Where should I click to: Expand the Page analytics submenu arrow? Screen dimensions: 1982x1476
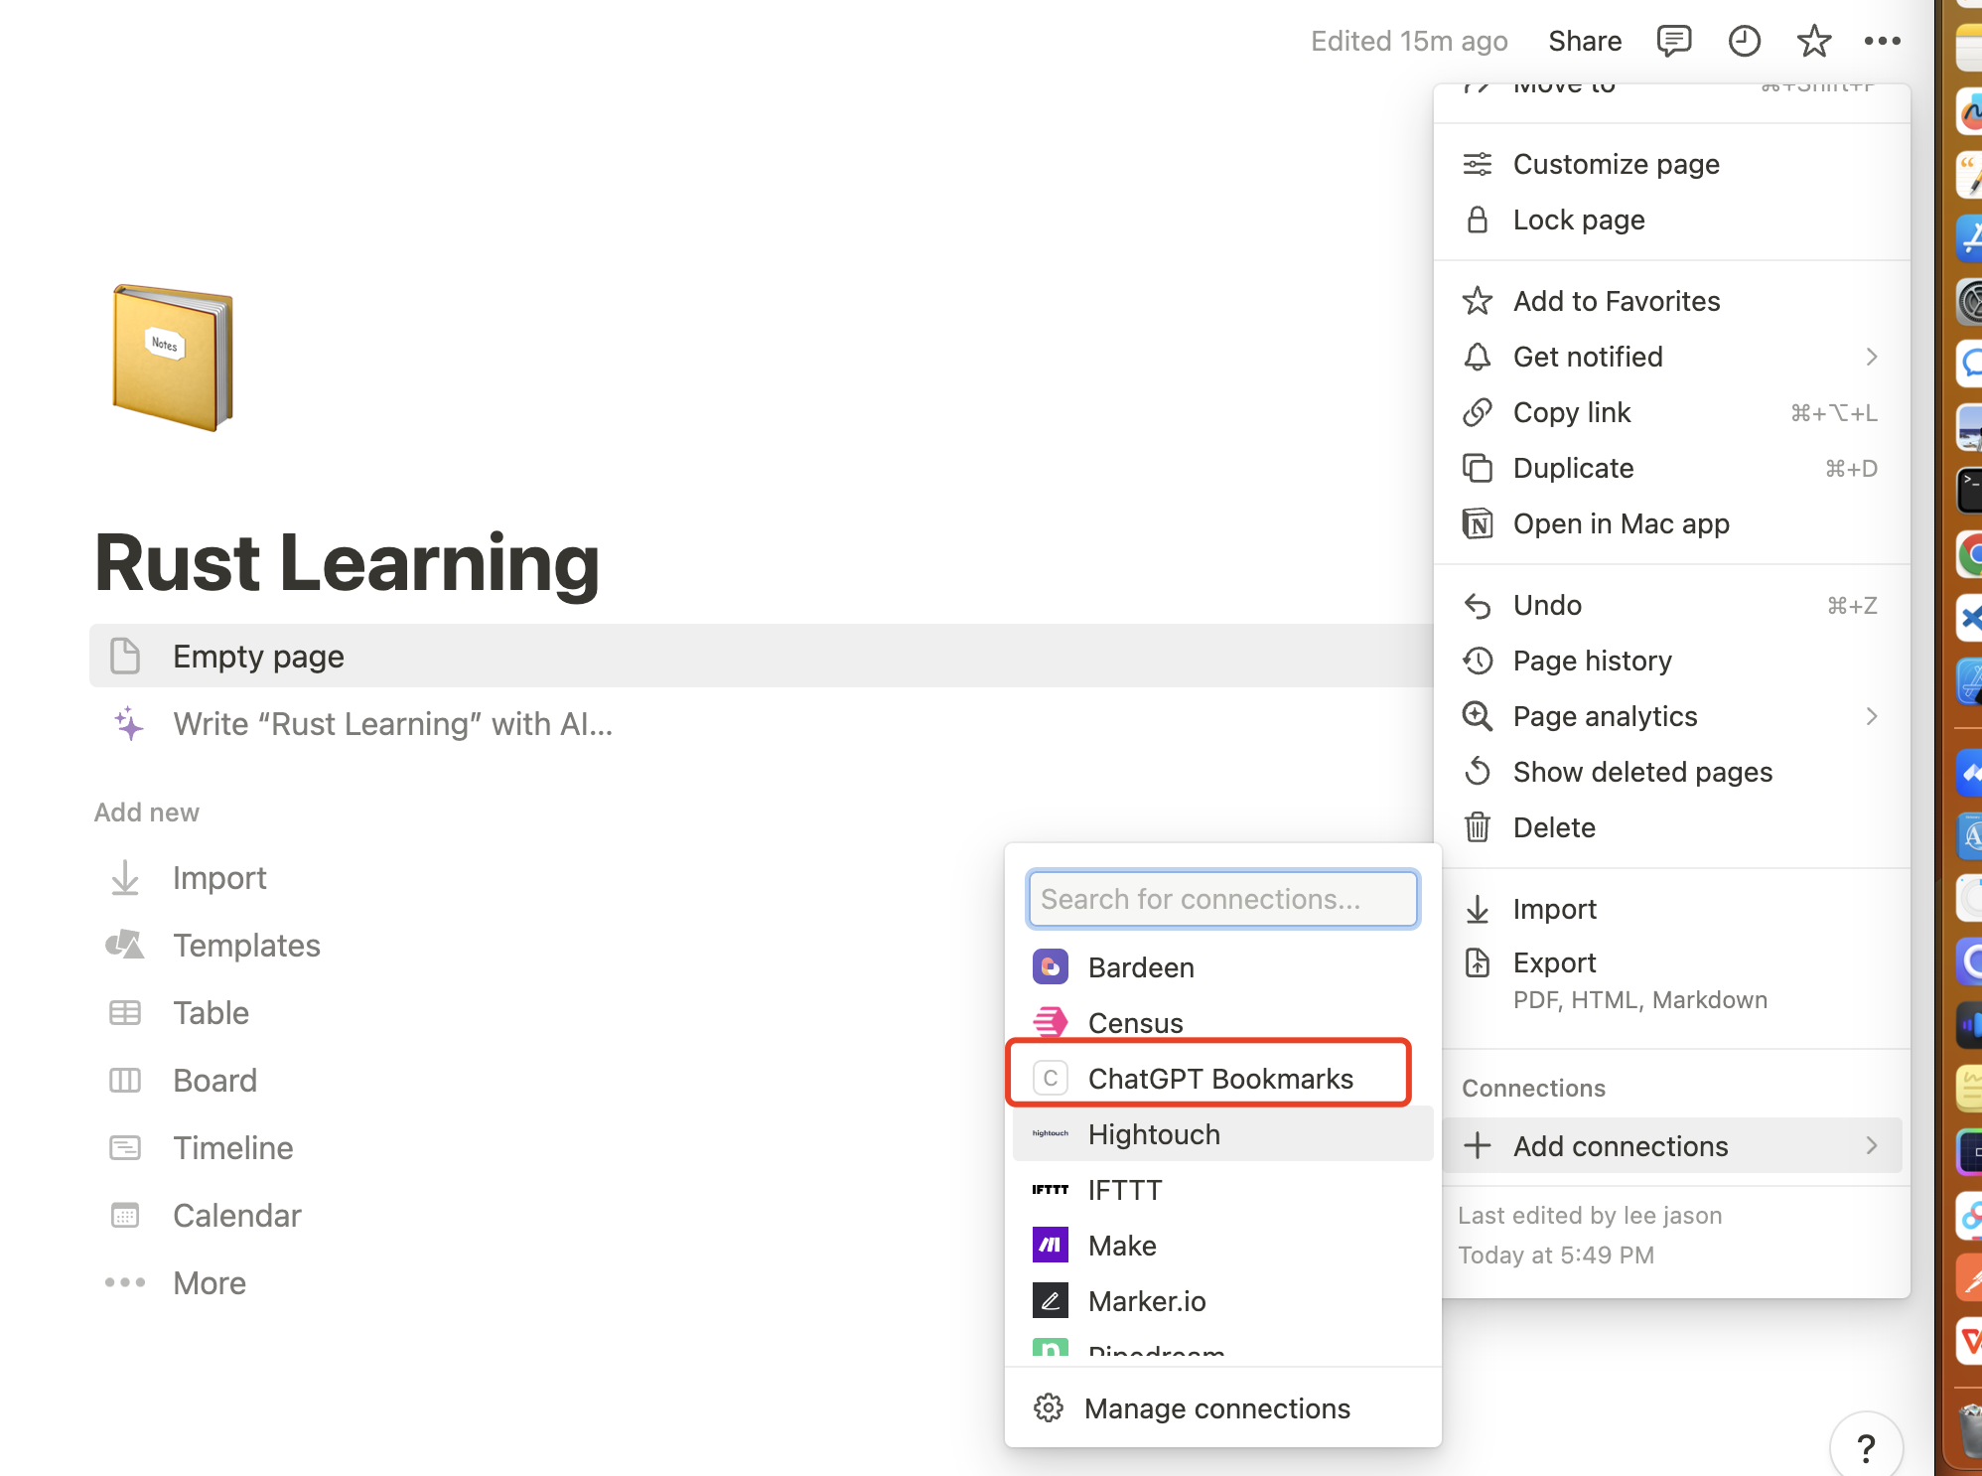(1871, 716)
